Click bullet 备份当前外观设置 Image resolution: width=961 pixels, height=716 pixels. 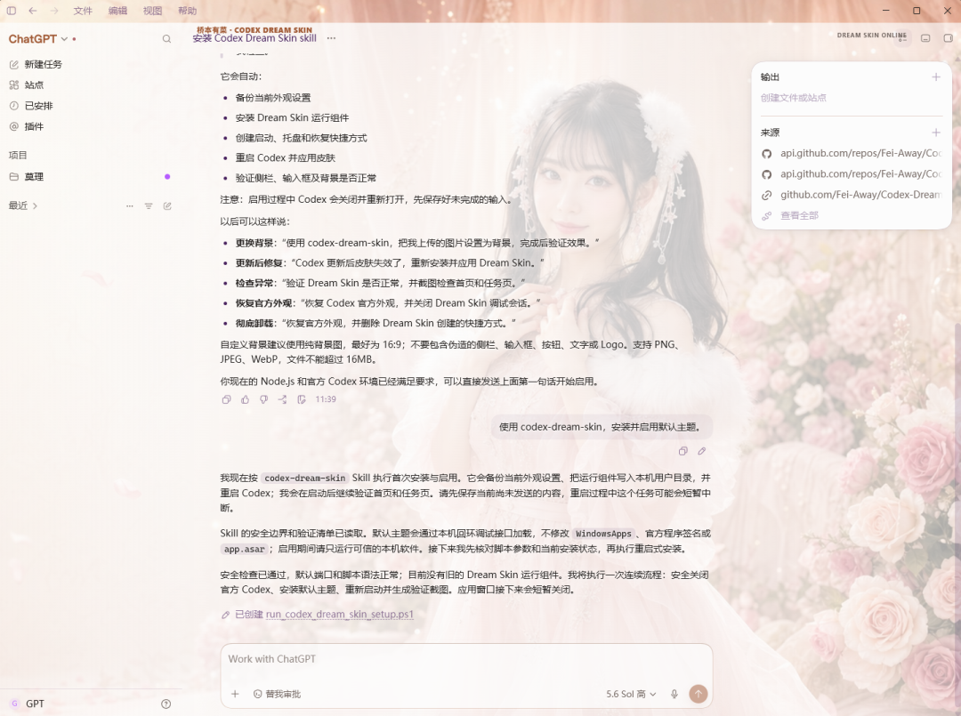[273, 98]
